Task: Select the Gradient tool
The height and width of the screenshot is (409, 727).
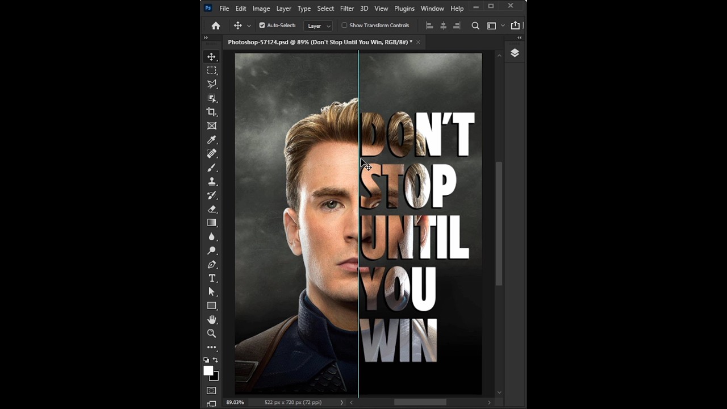Action: pyautogui.click(x=211, y=223)
